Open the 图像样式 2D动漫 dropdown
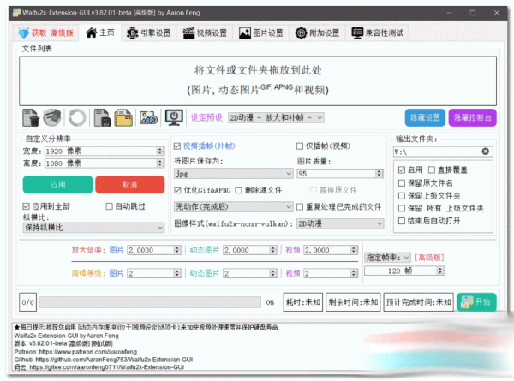The height and width of the screenshot is (381, 514). coord(340,223)
